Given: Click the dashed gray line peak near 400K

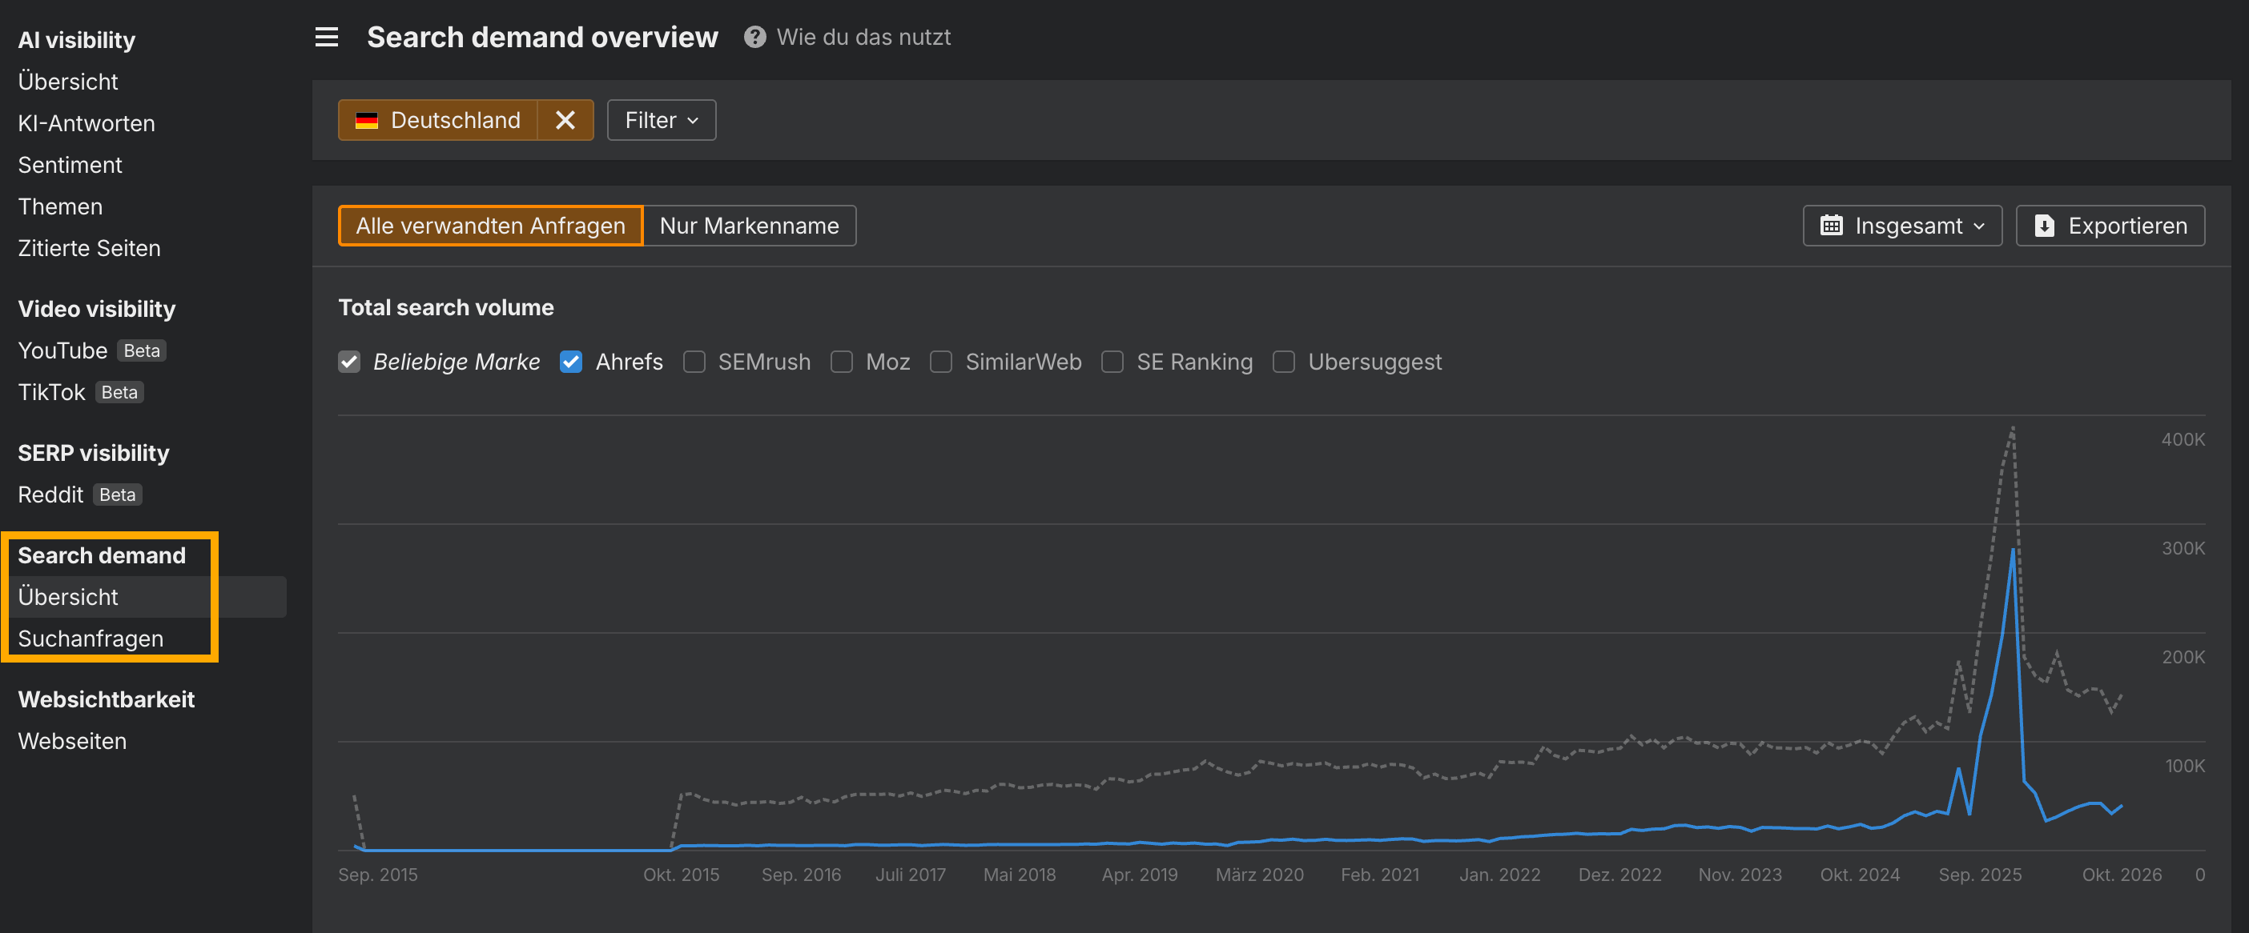Looking at the screenshot, I should pyautogui.click(x=2014, y=428).
